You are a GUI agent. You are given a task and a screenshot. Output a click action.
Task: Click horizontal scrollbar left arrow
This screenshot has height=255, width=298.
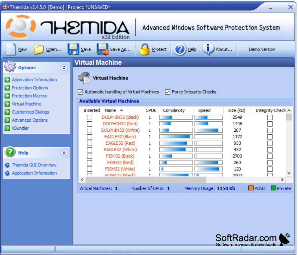(82, 180)
